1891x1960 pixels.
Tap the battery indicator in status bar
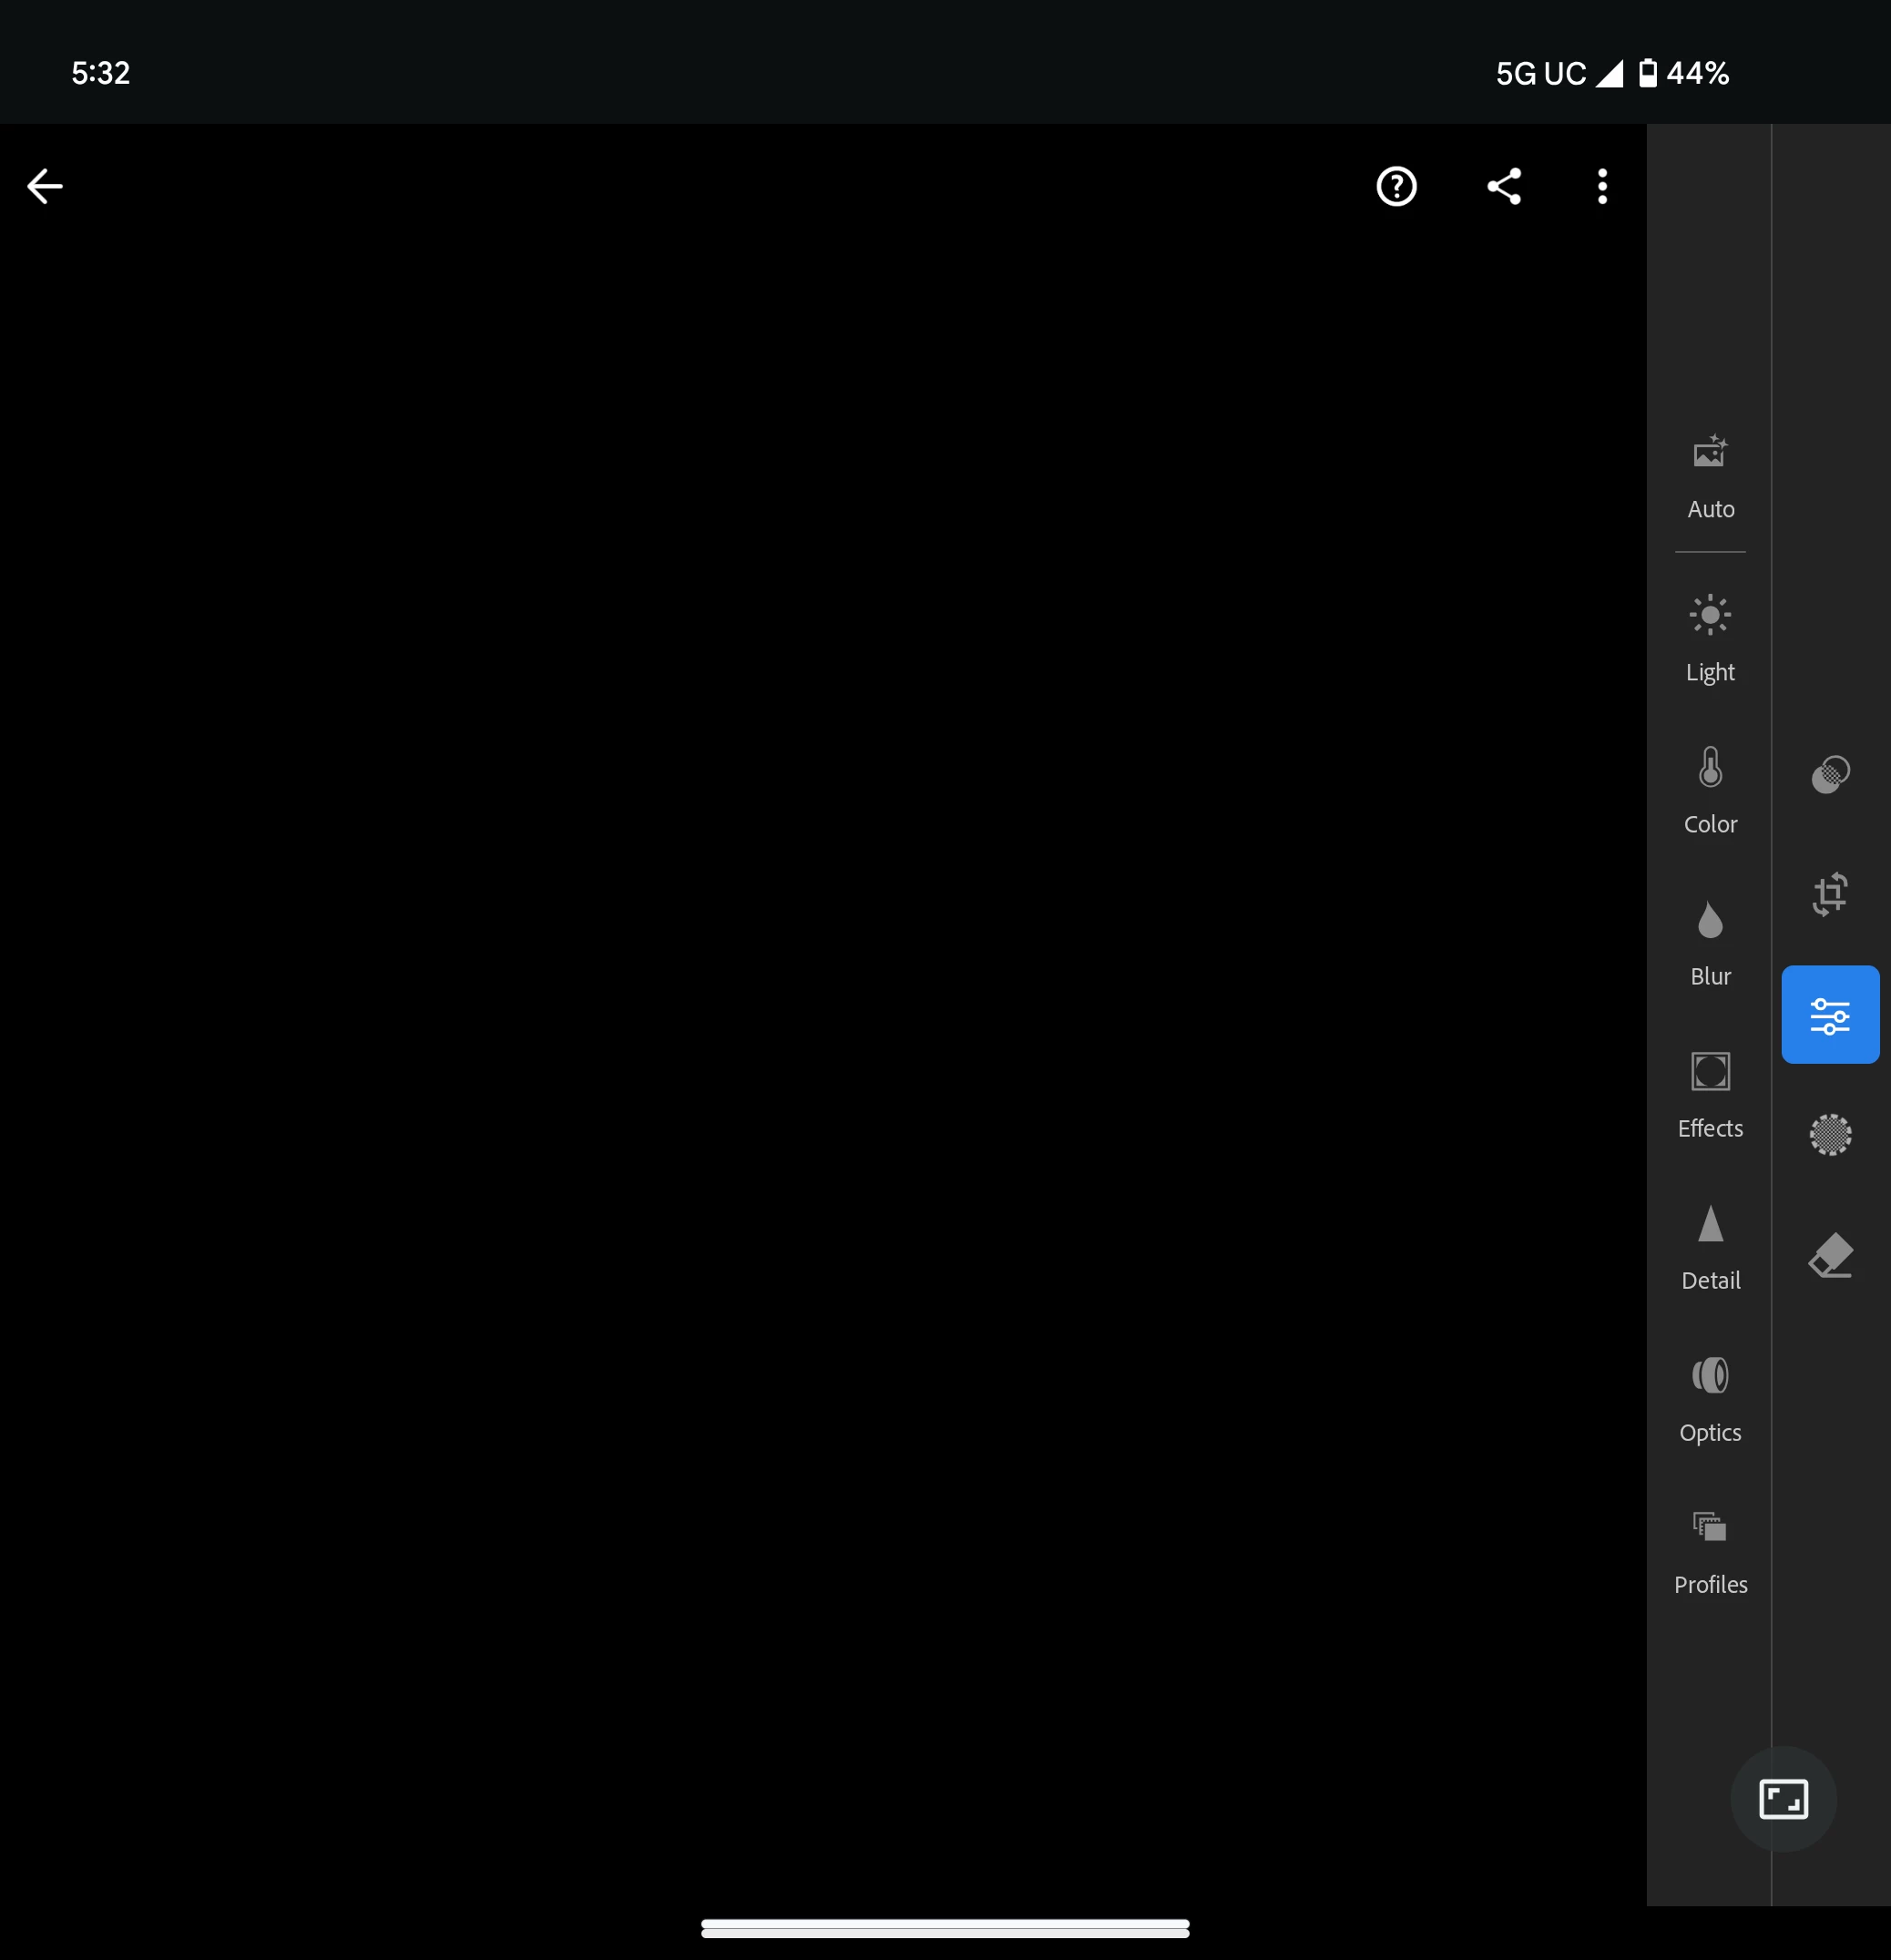(1647, 73)
